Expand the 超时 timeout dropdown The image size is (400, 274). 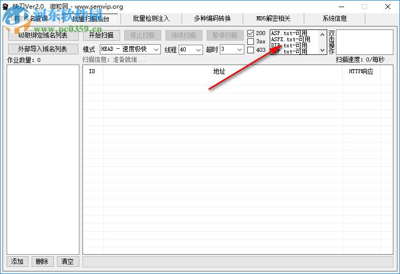tap(240, 49)
